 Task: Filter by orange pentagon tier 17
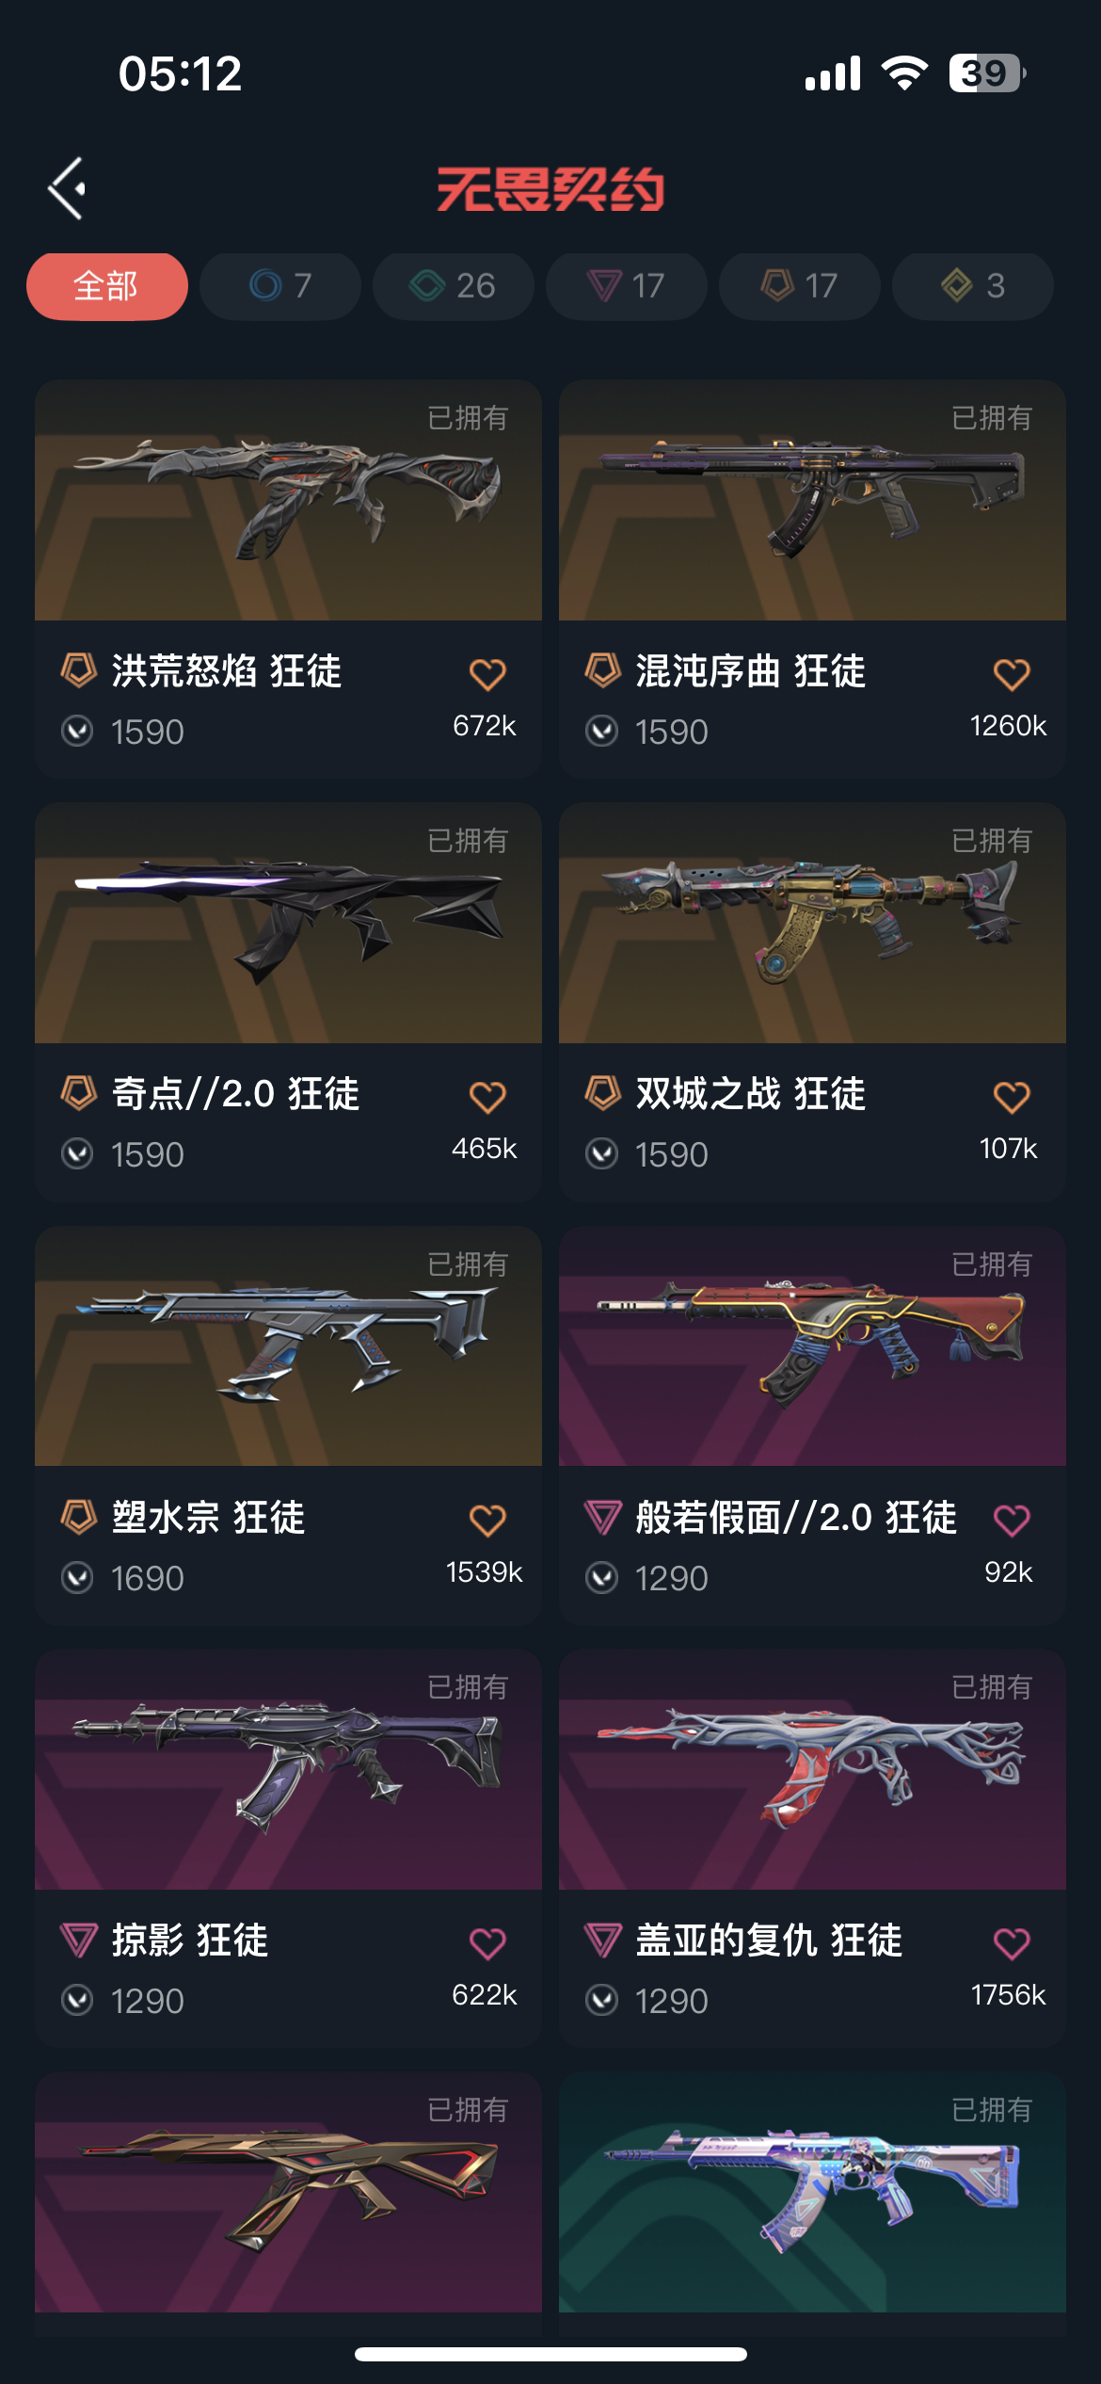point(800,286)
